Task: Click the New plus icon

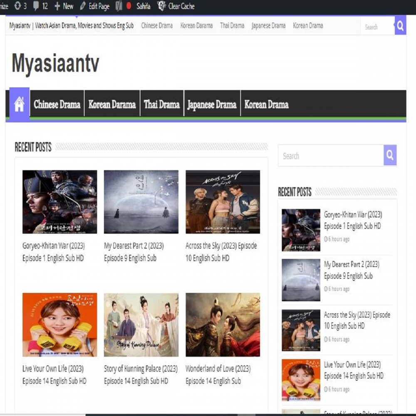Action: point(57,6)
